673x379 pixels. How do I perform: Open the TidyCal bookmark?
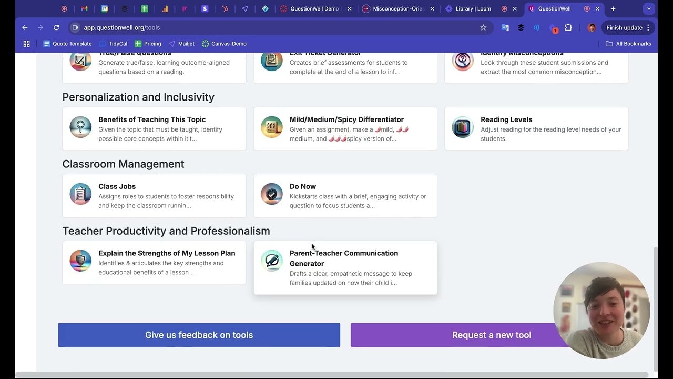tap(113, 44)
